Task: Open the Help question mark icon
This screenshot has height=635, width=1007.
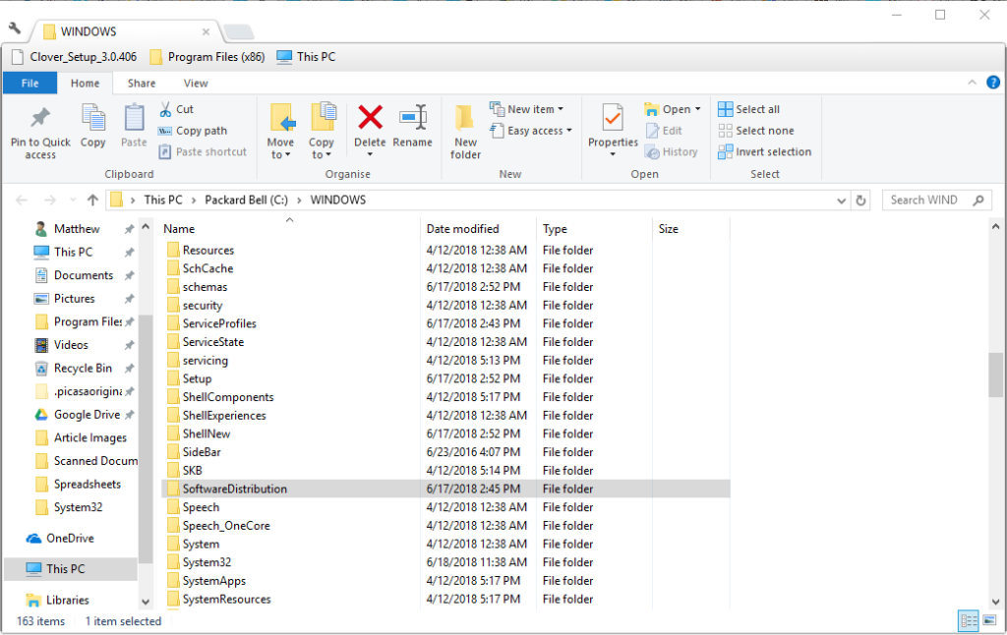Action: point(993,83)
